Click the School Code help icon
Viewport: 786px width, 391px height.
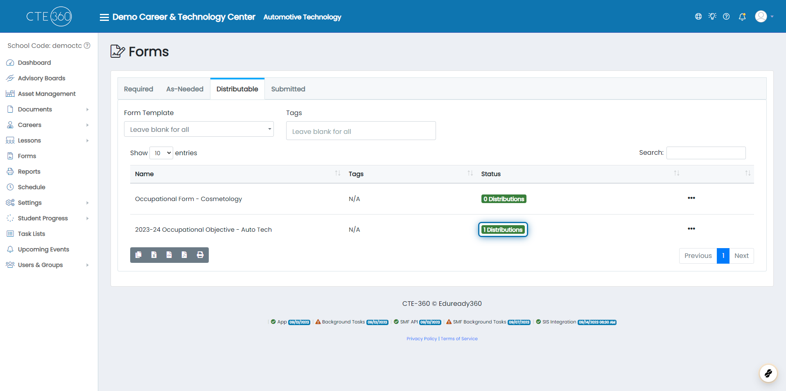coord(87,45)
